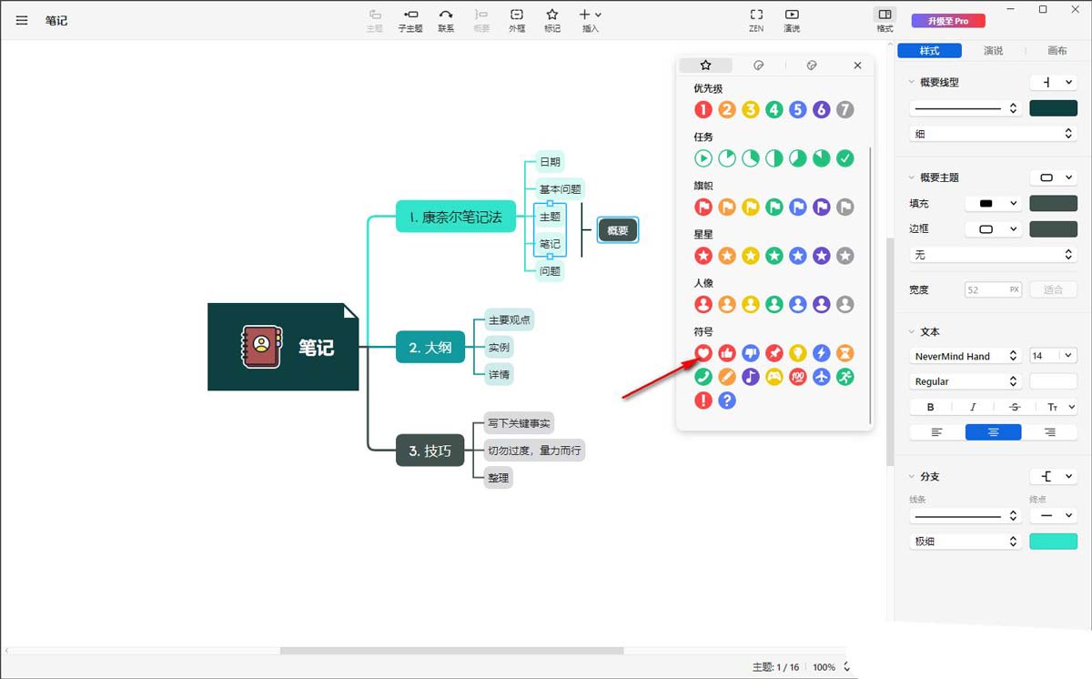Switch to the third tab in marker popup
This screenshot has height=679, width=1092.
click(812, 66)
